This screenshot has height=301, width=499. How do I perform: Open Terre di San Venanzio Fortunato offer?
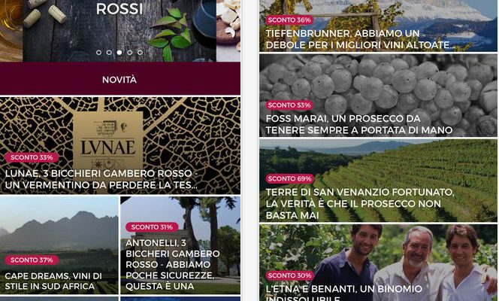(378, 181)
